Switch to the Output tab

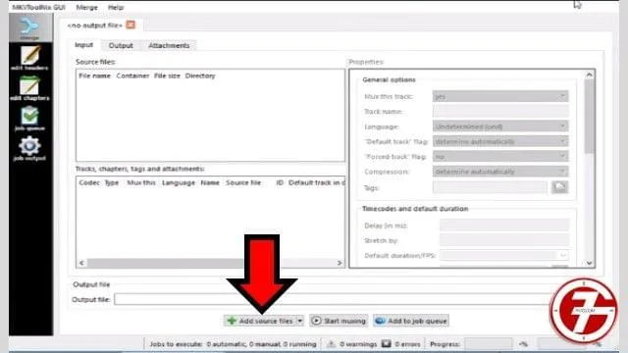pos(121,46)
